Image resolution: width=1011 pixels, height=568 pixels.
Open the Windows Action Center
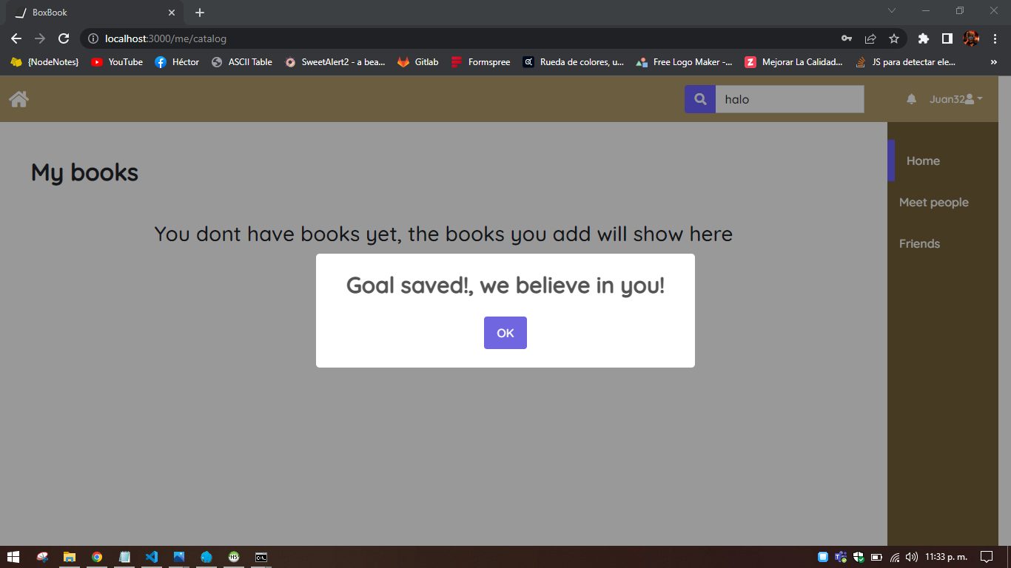[987, 557]
